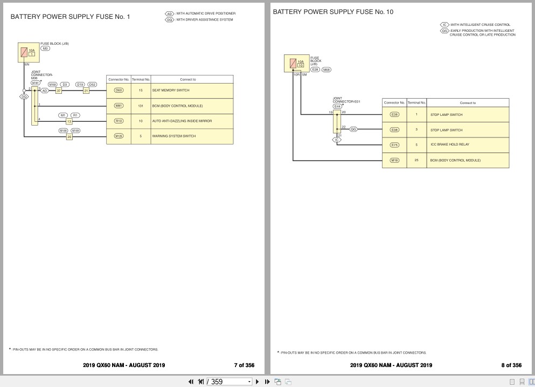The width and height of the screenshot is (535, 387).
Task: Click the IC option marker below joint connector
Action: click(x=337, y=140)
